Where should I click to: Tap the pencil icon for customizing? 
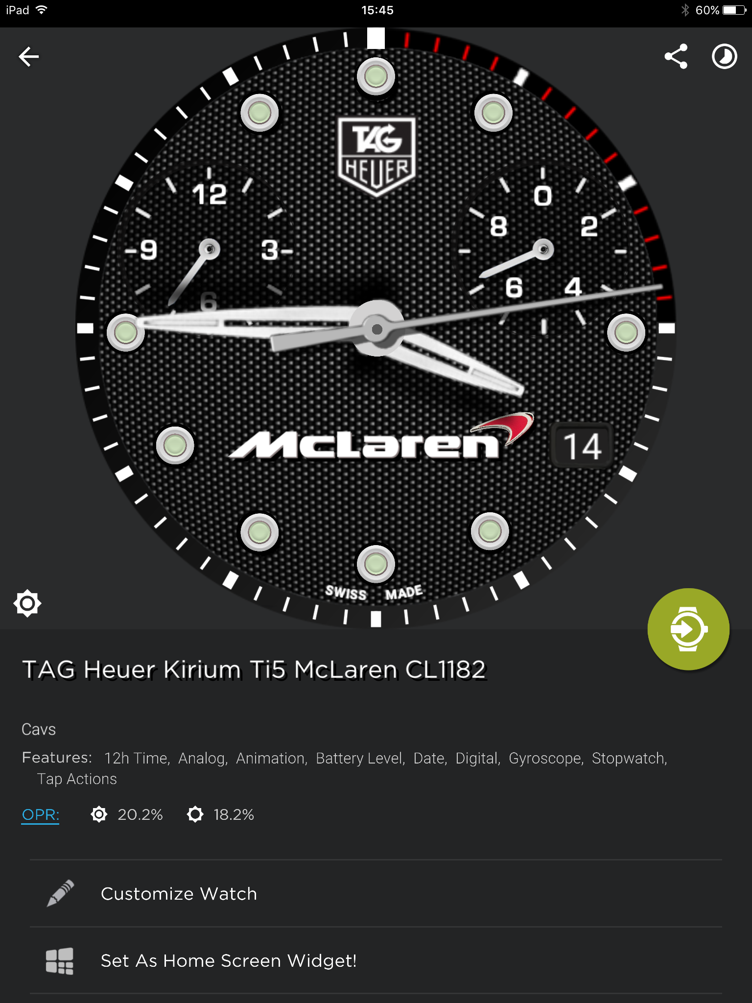[60, 893]
